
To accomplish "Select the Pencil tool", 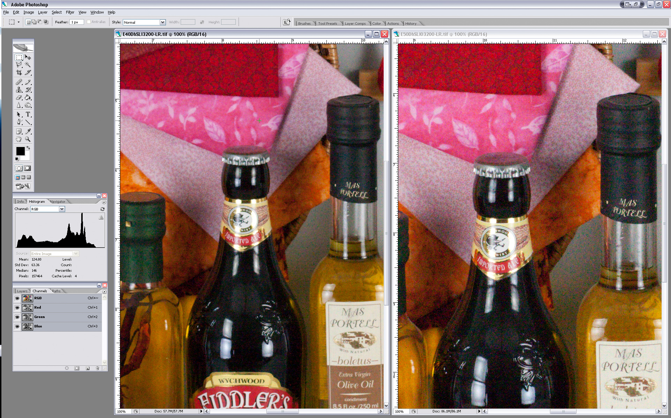I will [x=28, y=82].
